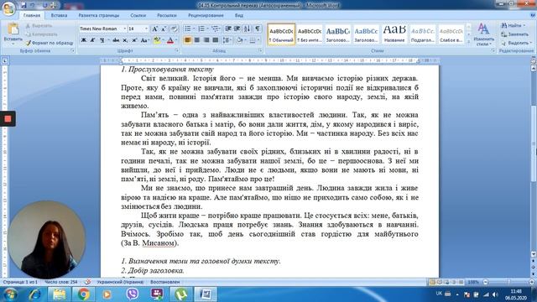Open the Вид tab
Image resolution: width=537 pixels, height=302 pixels.
[x=238, y=15]
